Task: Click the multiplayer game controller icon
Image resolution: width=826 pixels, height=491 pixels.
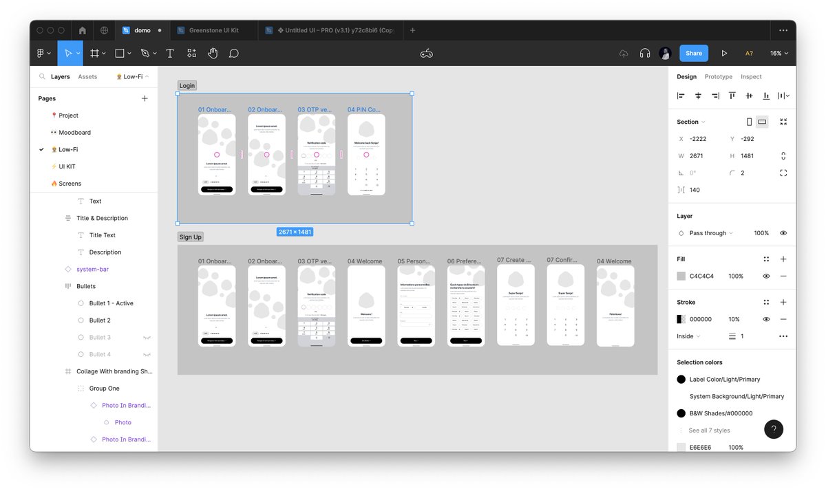Action: click(x=427, y=53)
